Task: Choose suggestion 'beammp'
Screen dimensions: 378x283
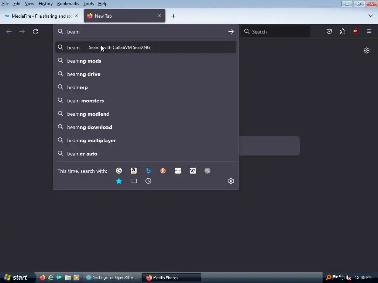Action: point(145,87)
